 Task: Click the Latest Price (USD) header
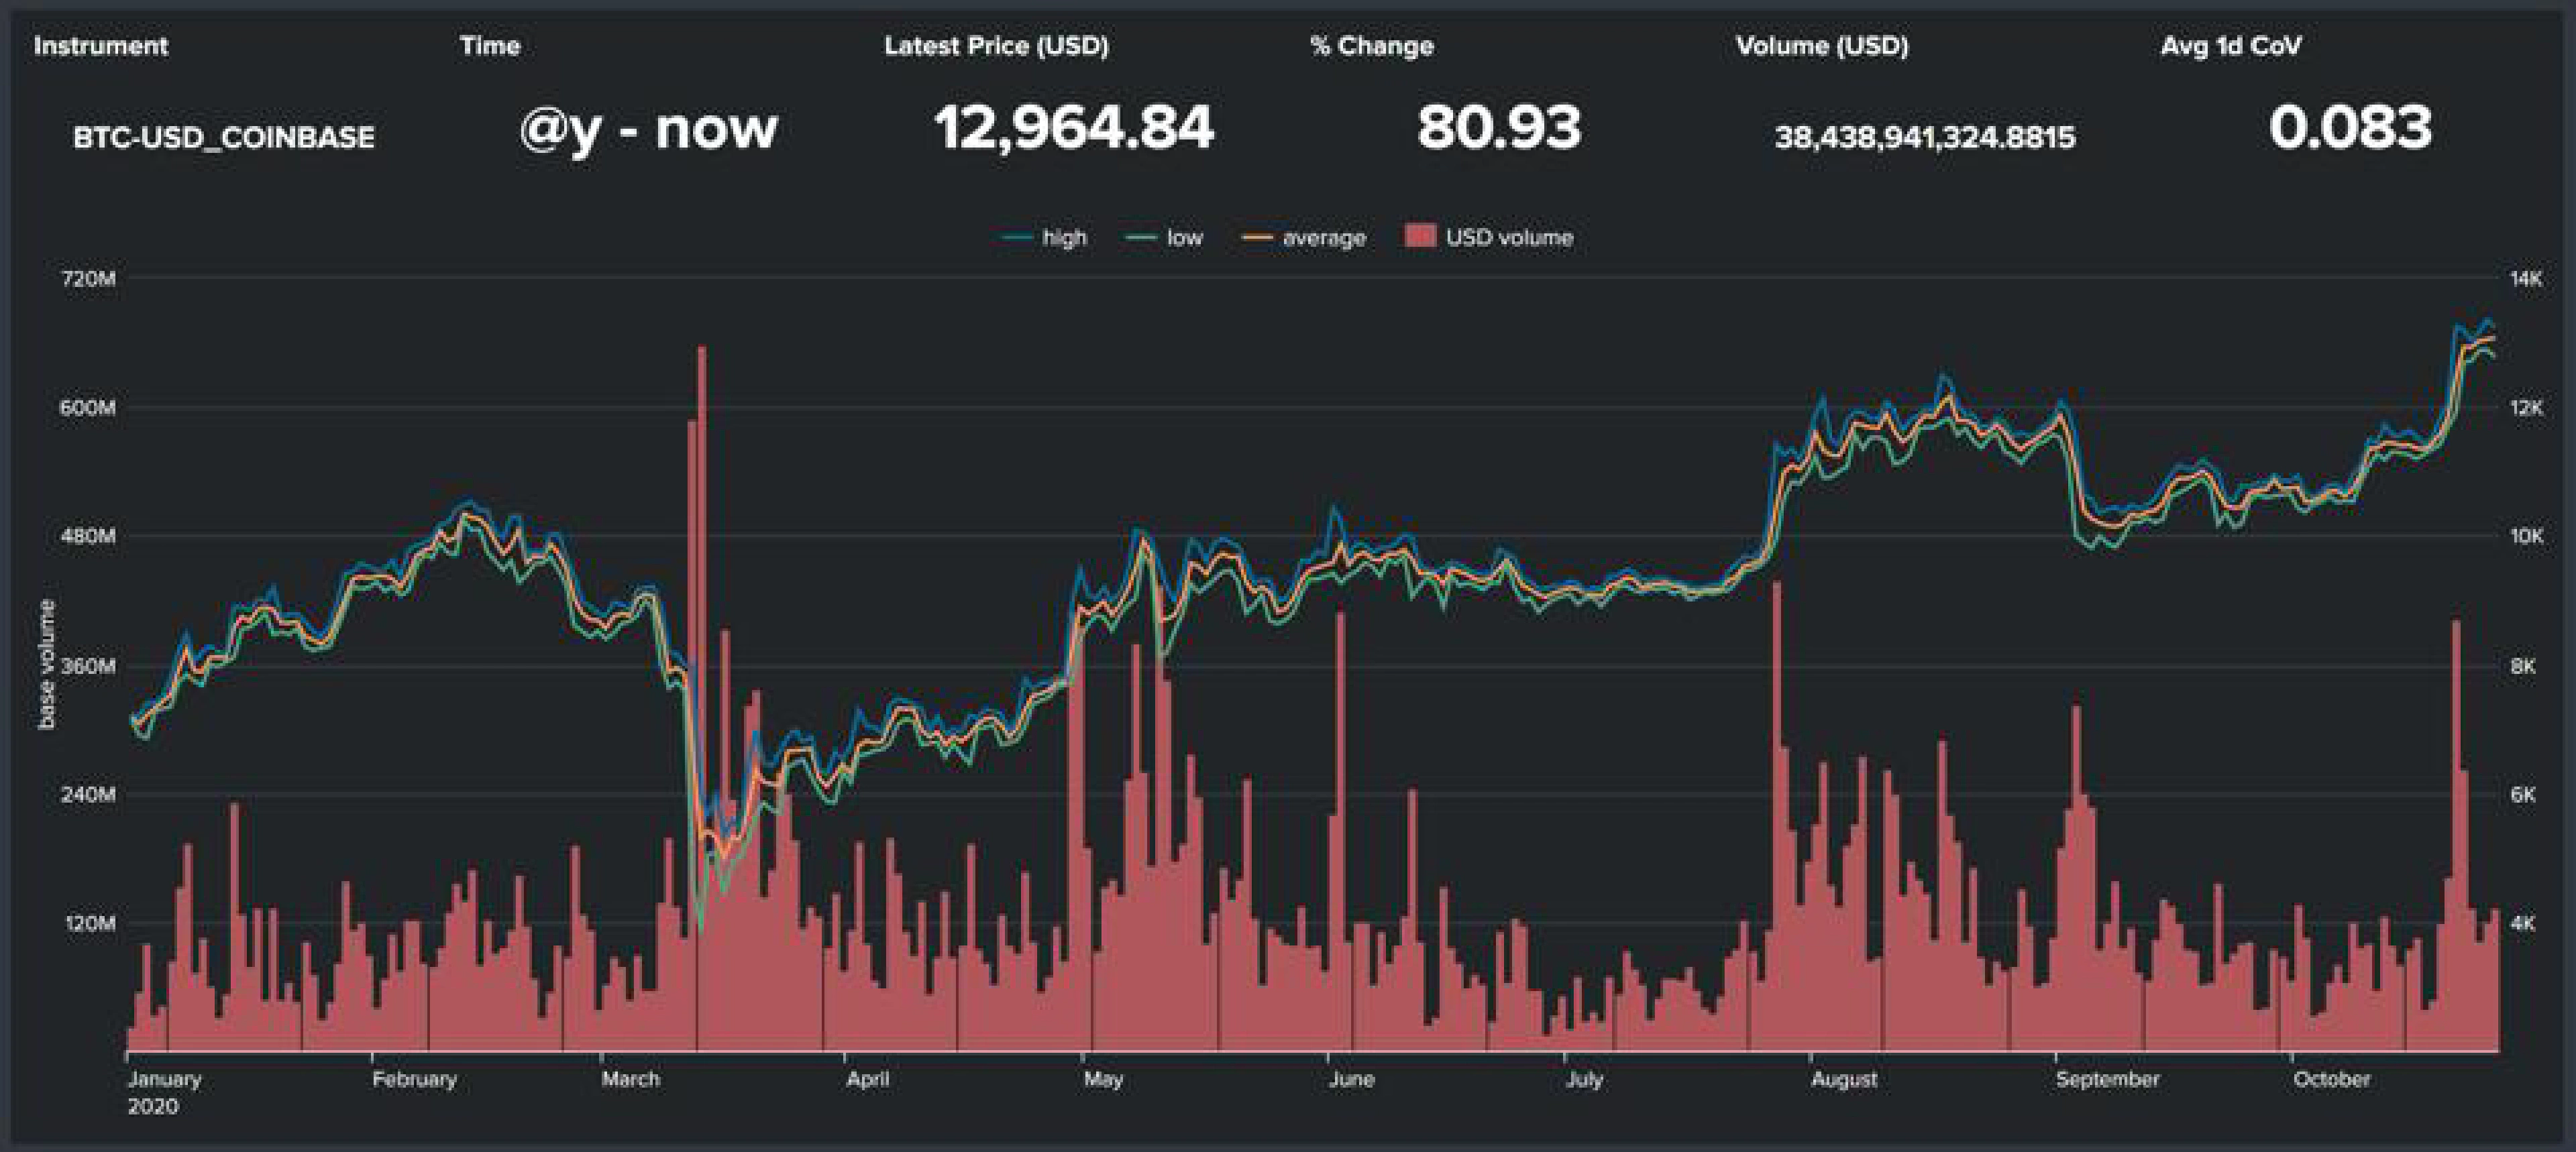coord(996,46)
